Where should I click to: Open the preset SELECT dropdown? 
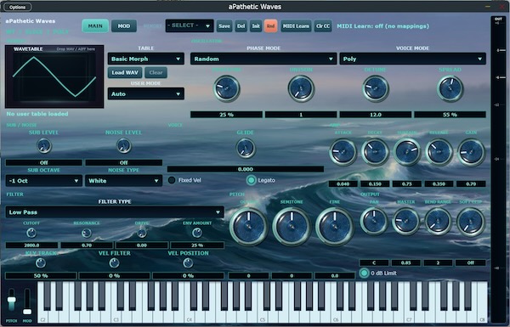coord(190,25)
